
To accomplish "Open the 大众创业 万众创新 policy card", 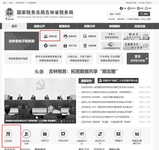I will click(x=110, y=58).
